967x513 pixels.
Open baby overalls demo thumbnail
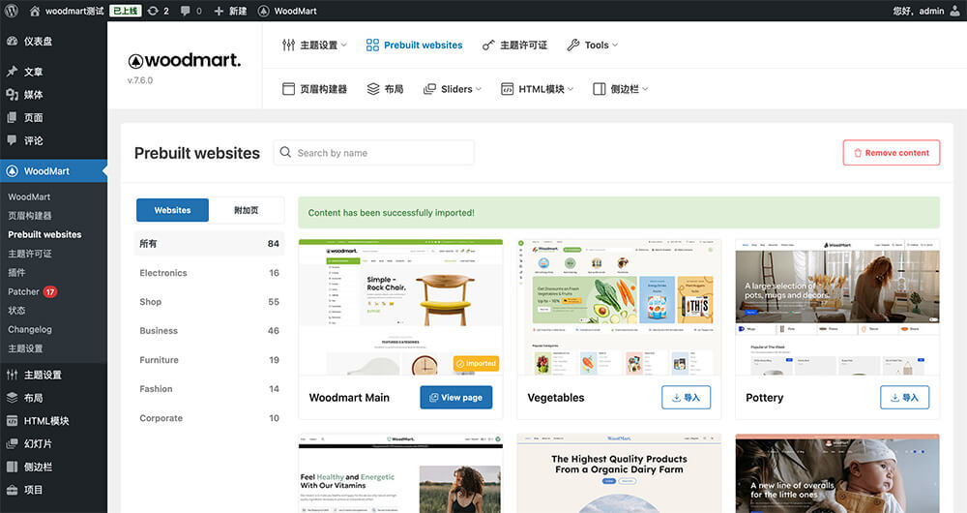tap(837, 473)
